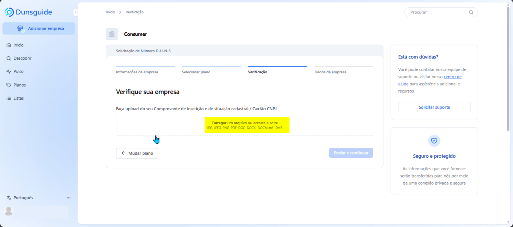Open the three-dot options menu
513x227 pixels.
coord(69,198)
